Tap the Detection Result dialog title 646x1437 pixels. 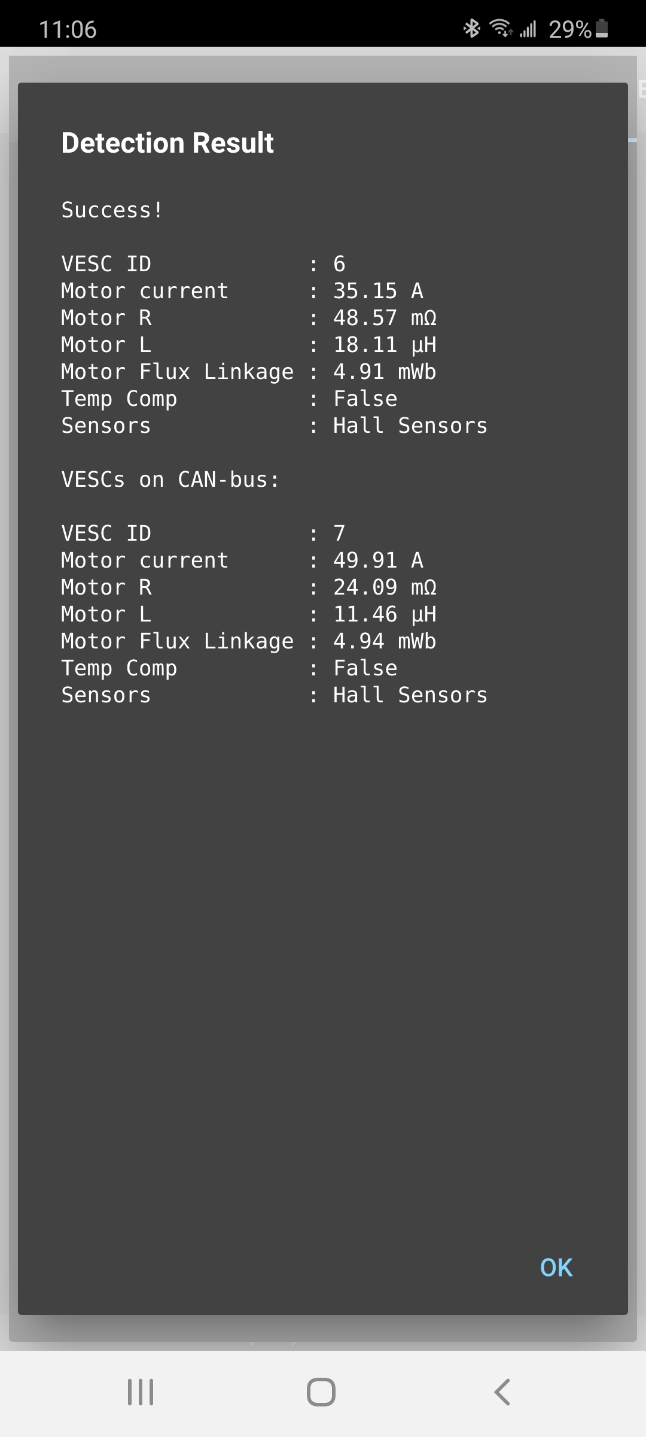click(x=167, y=143)
